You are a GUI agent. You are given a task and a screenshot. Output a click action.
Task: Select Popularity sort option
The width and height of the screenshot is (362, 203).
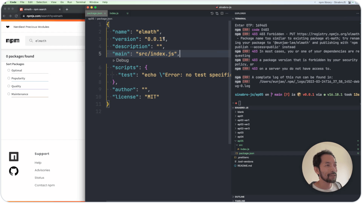(x=9, y=78)
